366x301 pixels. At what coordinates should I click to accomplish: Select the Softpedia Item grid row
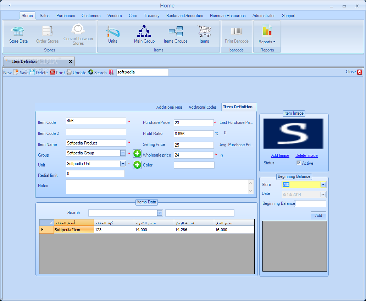click(147, 230)
